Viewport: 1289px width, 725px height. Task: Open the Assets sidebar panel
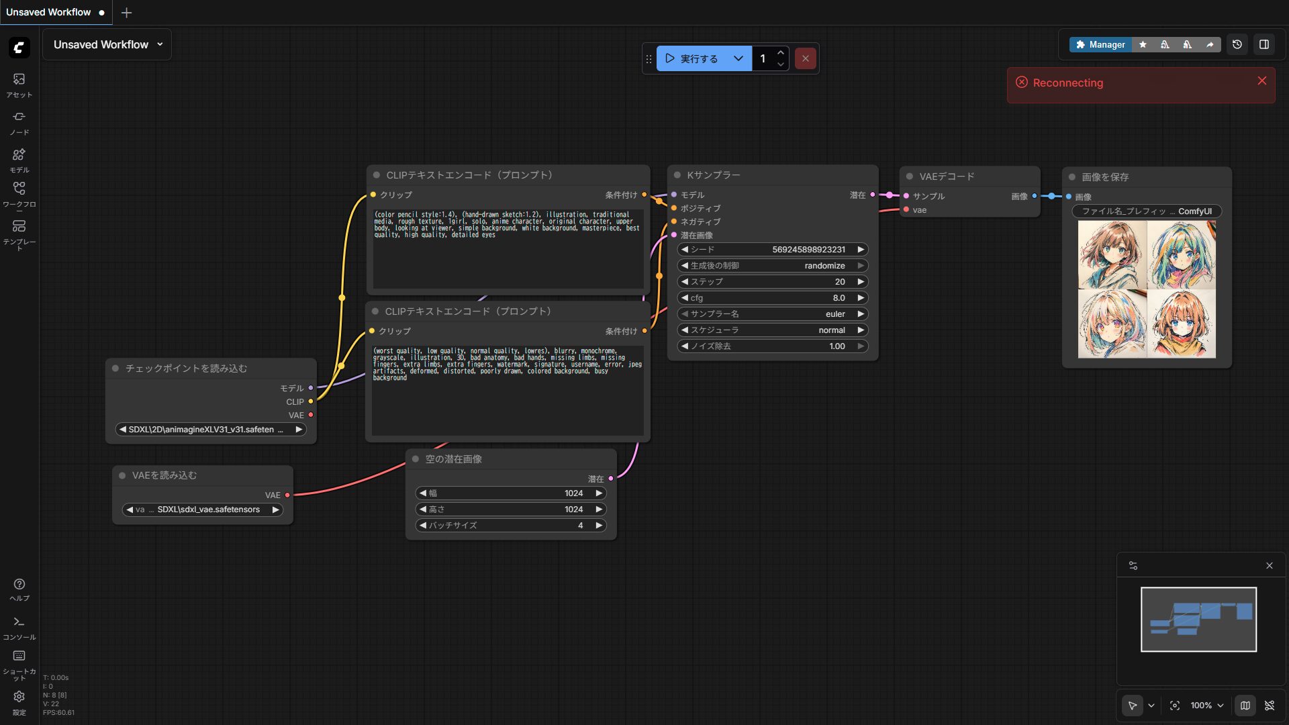click(19, 85)
